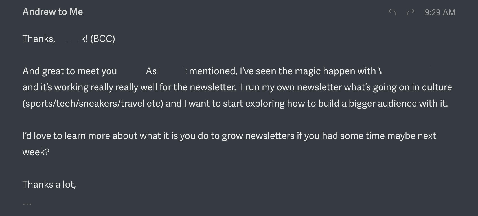Click the forward arrow icon
Screen dimensions: 478x216
tap(411, 12)
